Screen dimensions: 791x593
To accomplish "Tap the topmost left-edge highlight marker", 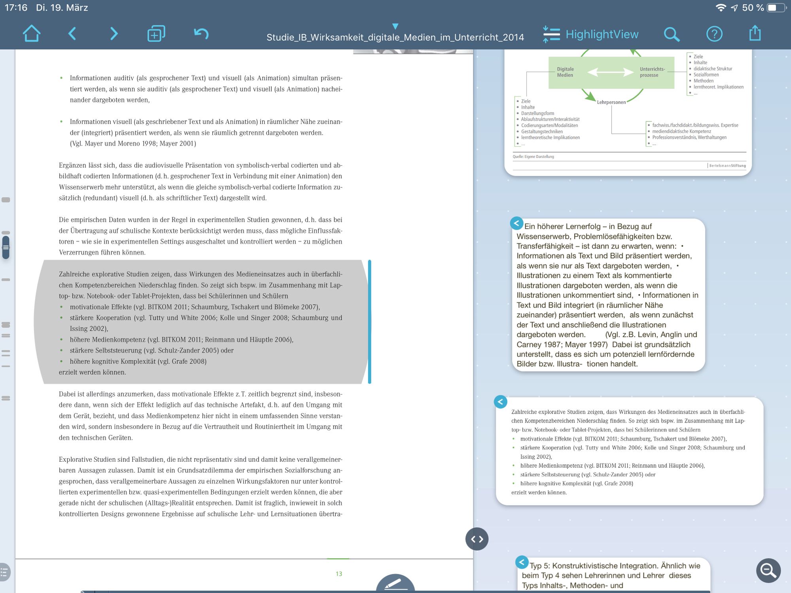I will click(x=6, y=200).
